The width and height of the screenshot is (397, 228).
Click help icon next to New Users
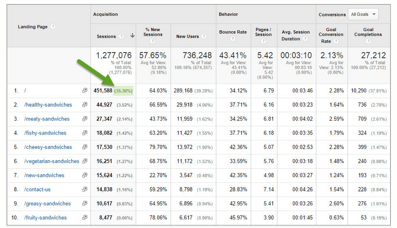pos(204,37)
